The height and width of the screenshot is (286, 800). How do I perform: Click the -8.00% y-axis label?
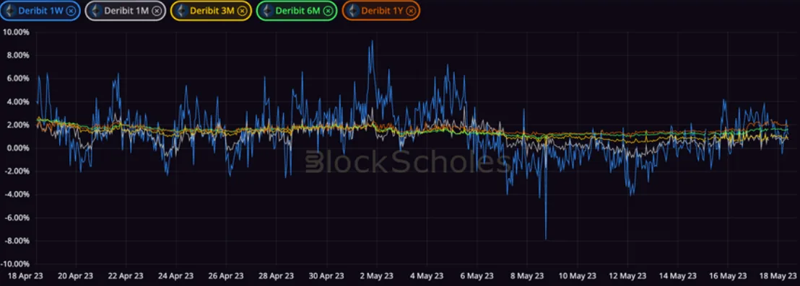[x=17, y=241]
